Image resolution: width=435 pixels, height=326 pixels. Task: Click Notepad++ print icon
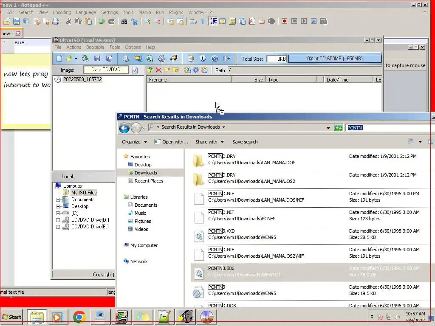(56, 21)
